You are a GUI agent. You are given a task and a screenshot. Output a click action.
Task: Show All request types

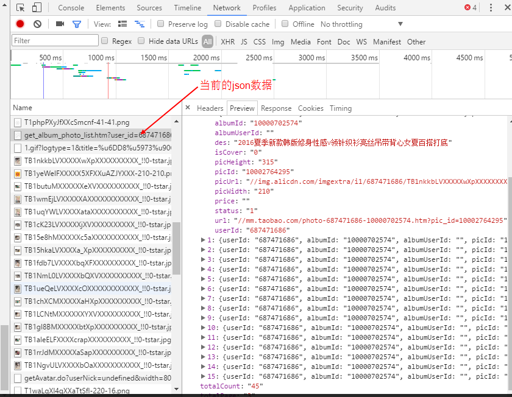pyautogui.click(x=207, y=41)
